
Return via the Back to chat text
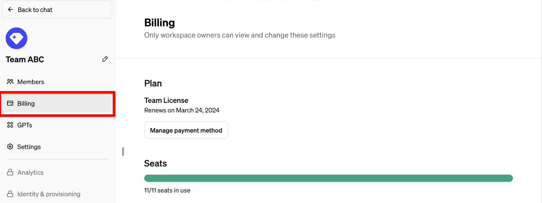point(35,10)
